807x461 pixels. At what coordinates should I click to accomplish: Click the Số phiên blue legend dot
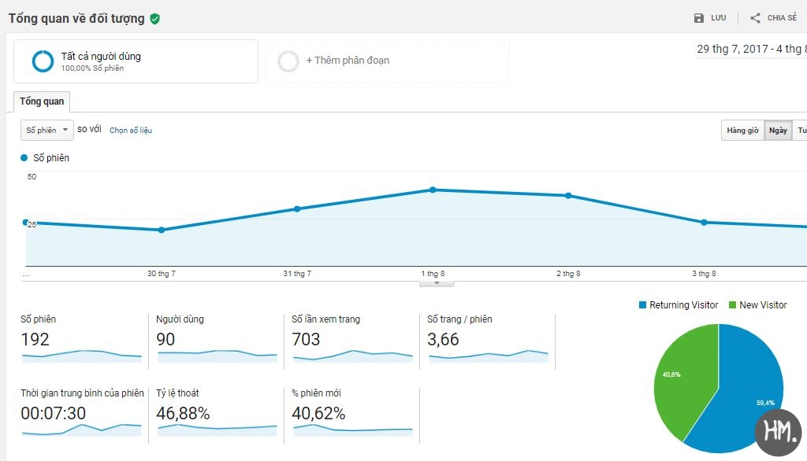coord(24,158)
